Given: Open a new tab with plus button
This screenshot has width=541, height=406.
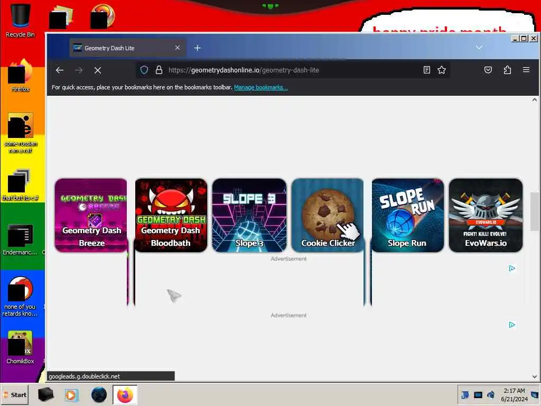Looking at the screenshot, I should pyautogui.click(x=198, y=48).
